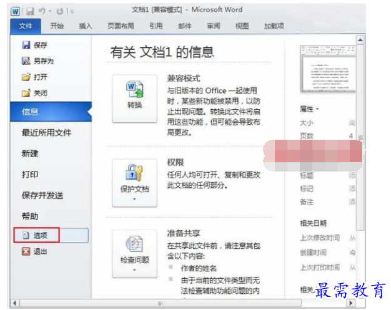Screen dimensions: 391x310
Task: Click the horizontal scrollbar left arrow
Action: click(15, 303)
